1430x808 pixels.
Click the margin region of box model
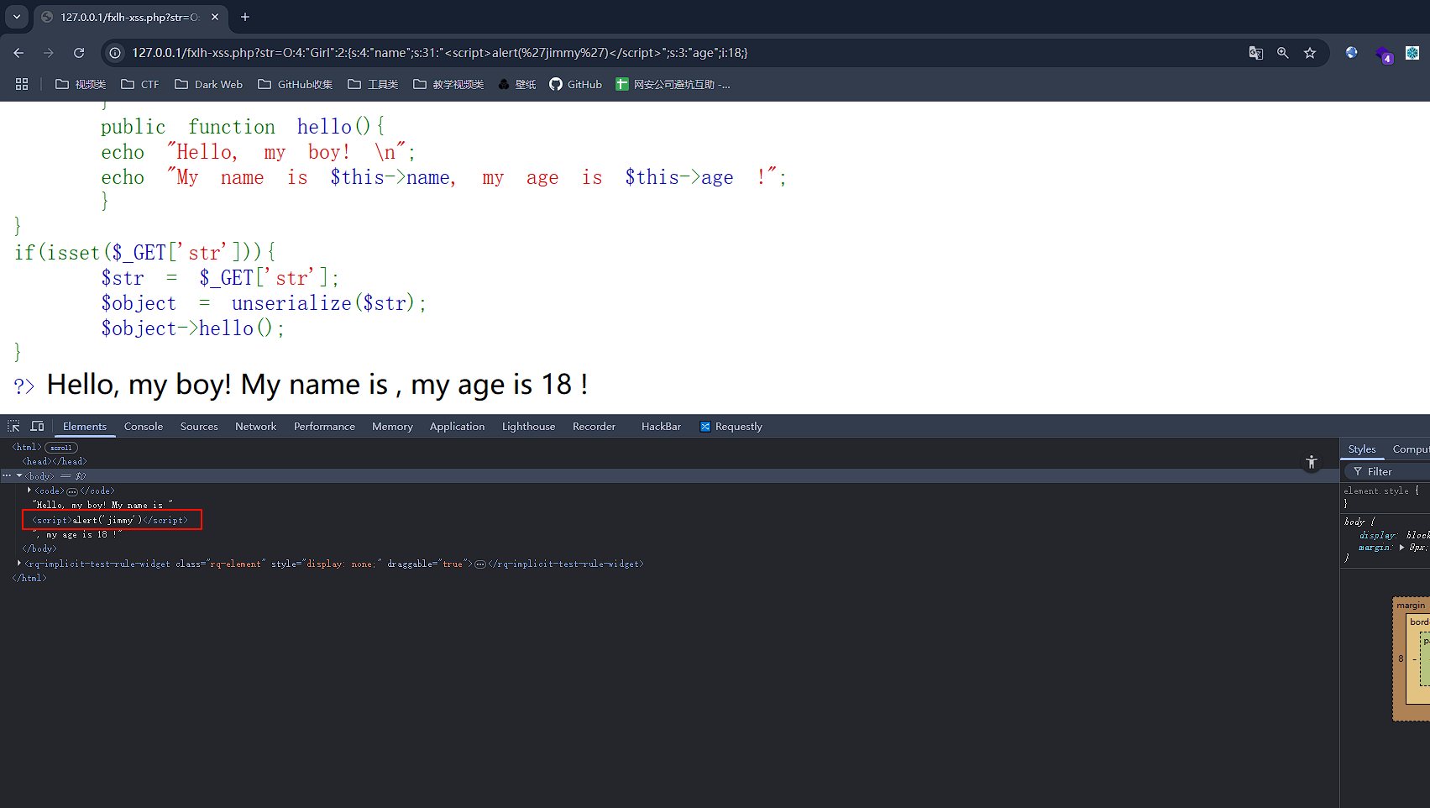[x=1411, y=606]
